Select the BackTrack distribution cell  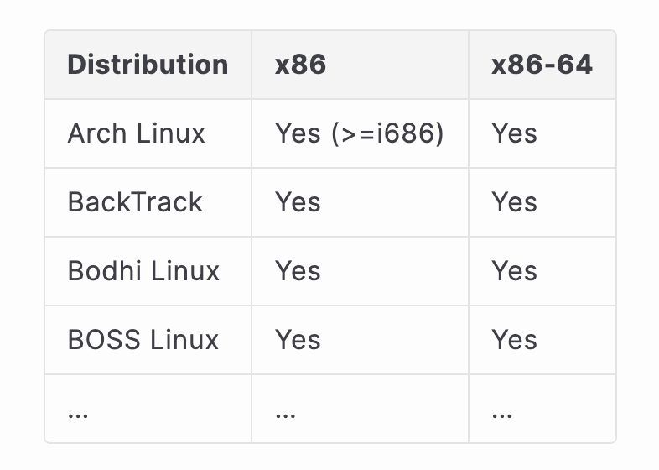(x=135, y=202)
